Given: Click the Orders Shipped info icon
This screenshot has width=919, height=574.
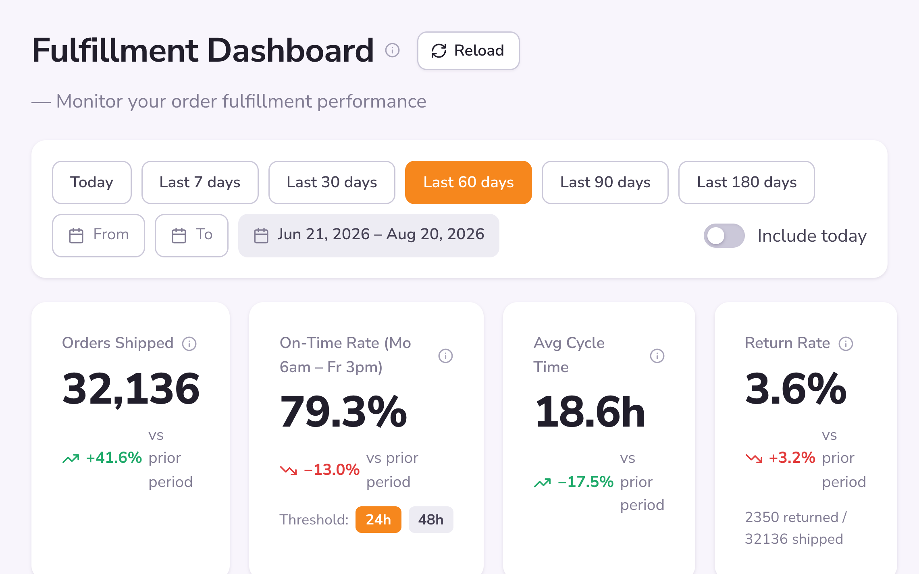Looking at the screenshot, I should [189, 344].
